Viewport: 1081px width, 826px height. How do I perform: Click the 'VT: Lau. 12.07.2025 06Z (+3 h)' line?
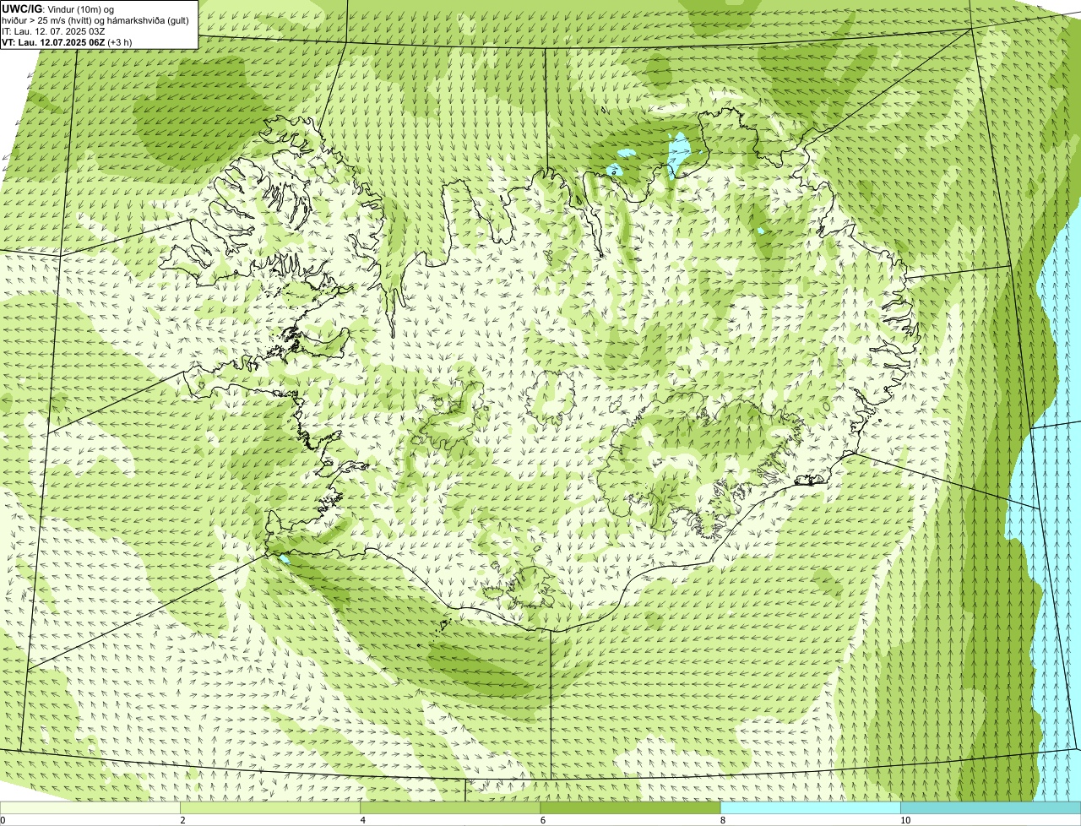pos(66,42)
